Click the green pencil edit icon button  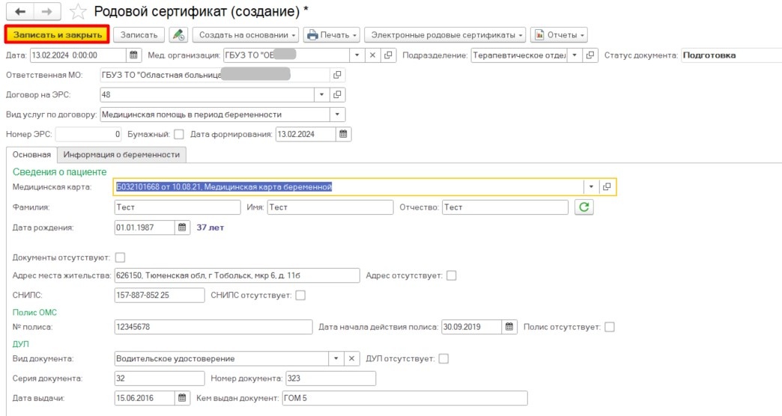click(x=178, y=35)
